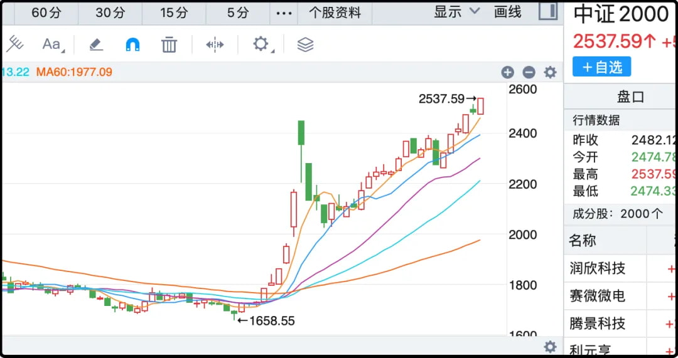Zoom in chart with plus icon
Image resolution: width=678 pixels, height=358 pixels.
point(508,72)
